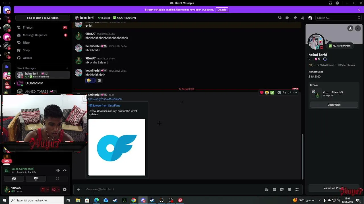
Task: Turn on camera in voice panel
Action: [x=14, y=179]
